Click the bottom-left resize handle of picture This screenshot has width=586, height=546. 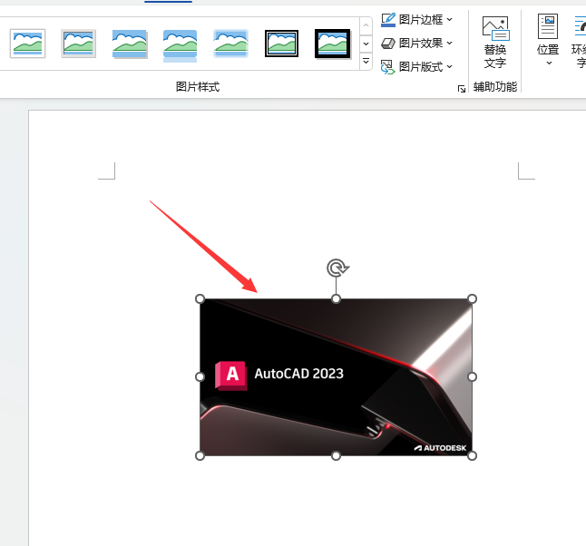point(200,455)
